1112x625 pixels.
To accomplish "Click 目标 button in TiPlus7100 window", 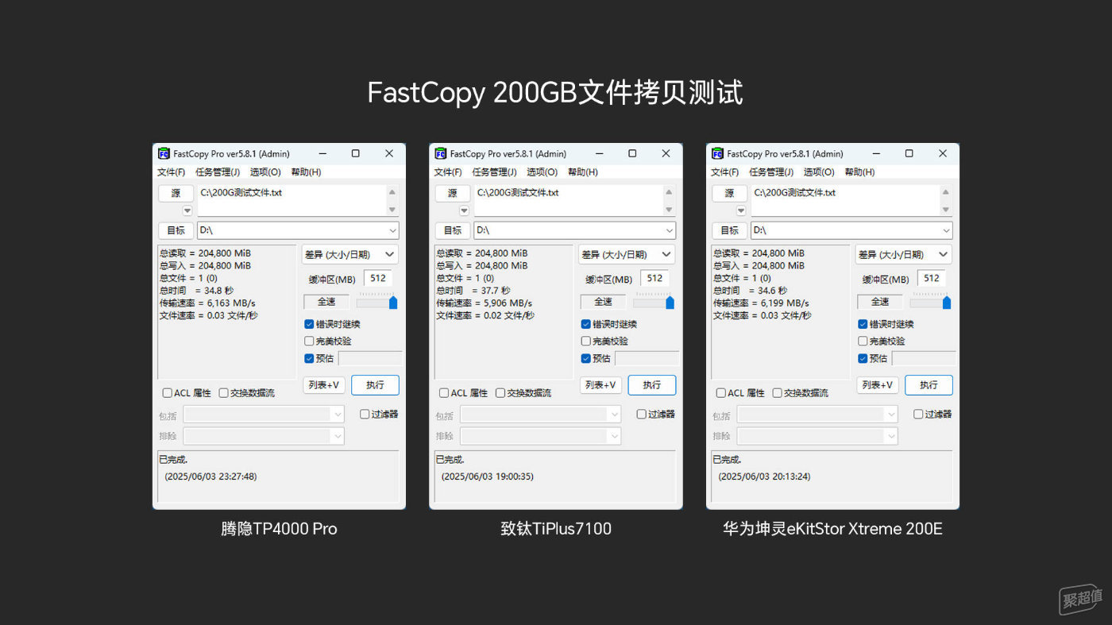I will [453, 230].
